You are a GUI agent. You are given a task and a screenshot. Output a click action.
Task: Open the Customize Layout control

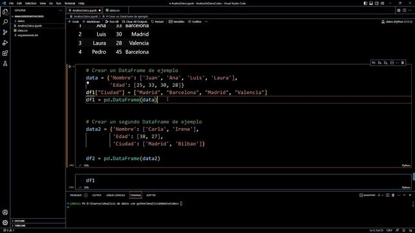pos(383,3)
